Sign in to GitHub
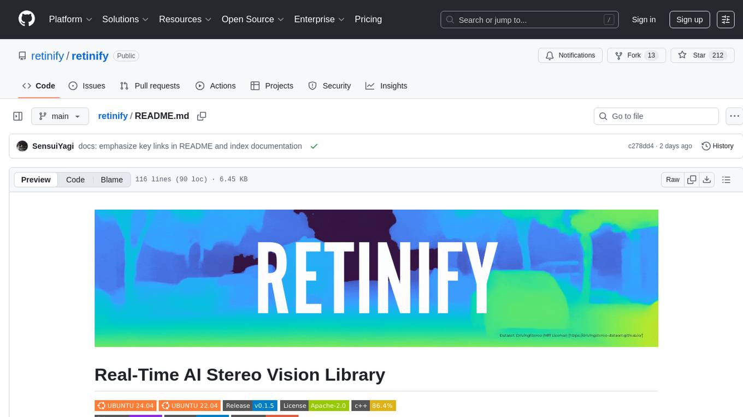The width and height of the screenshot is (743, 417). (x=644, y=20)
